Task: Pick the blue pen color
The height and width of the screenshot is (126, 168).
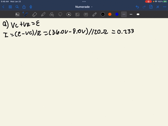Action: pos(117,14)
